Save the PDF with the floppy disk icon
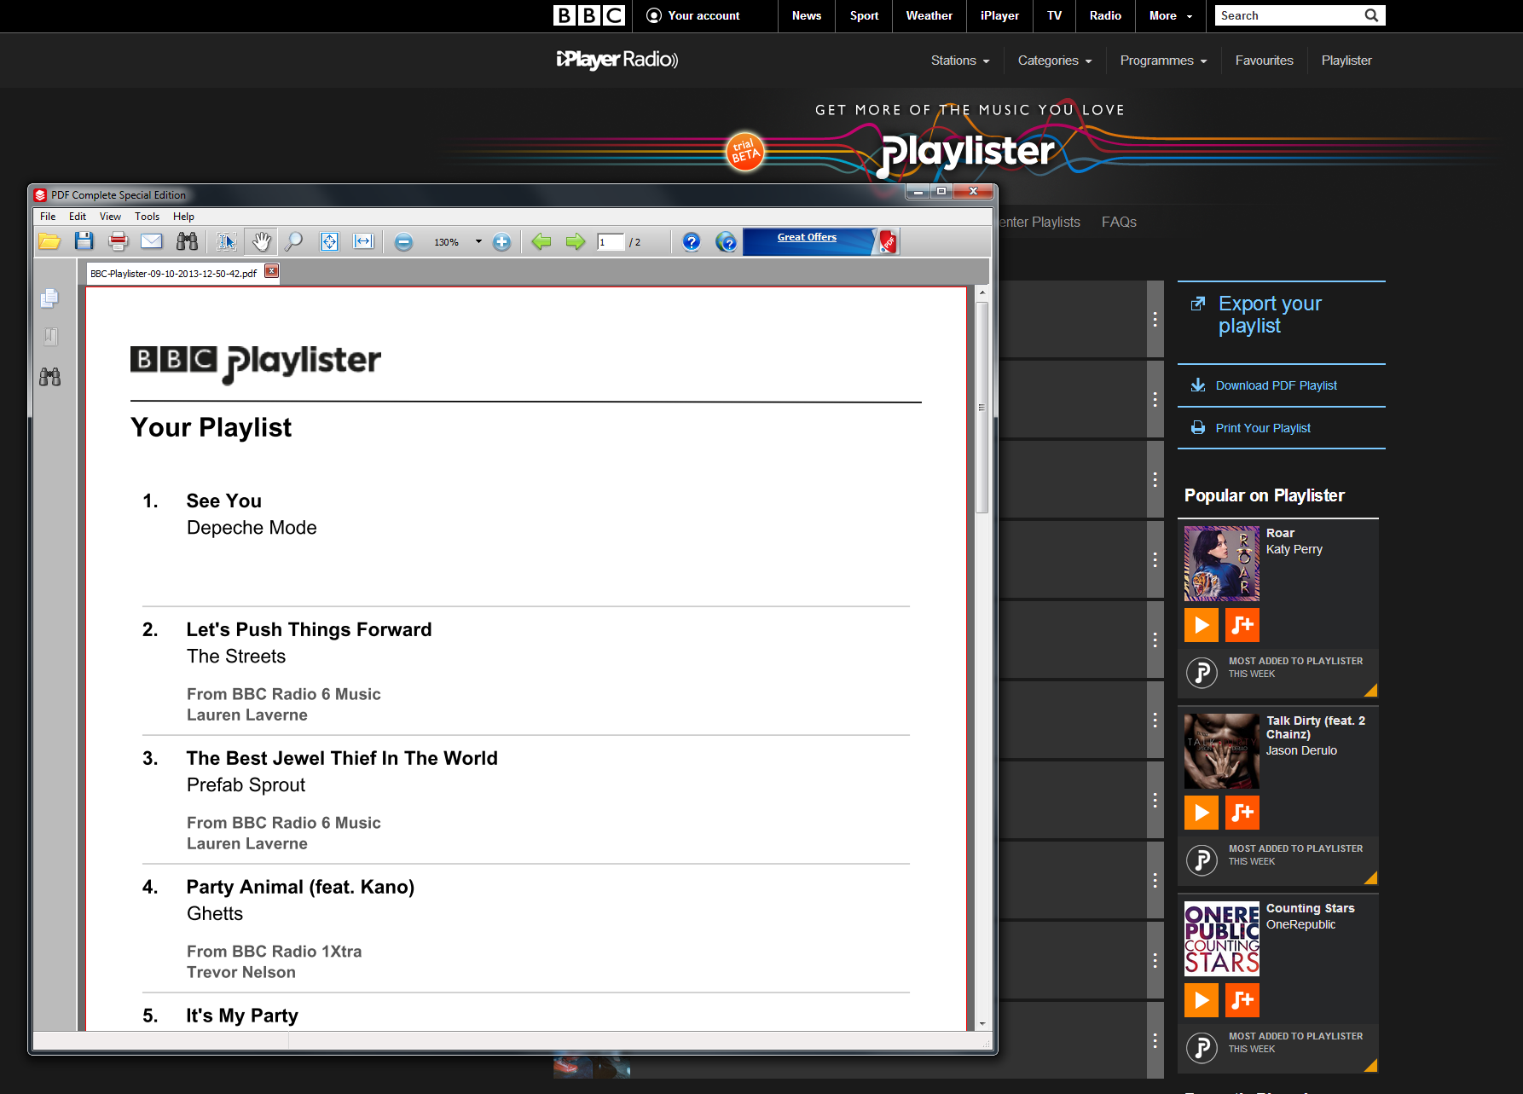Viewport: 1523px width, 1094px height. [84, 242]
